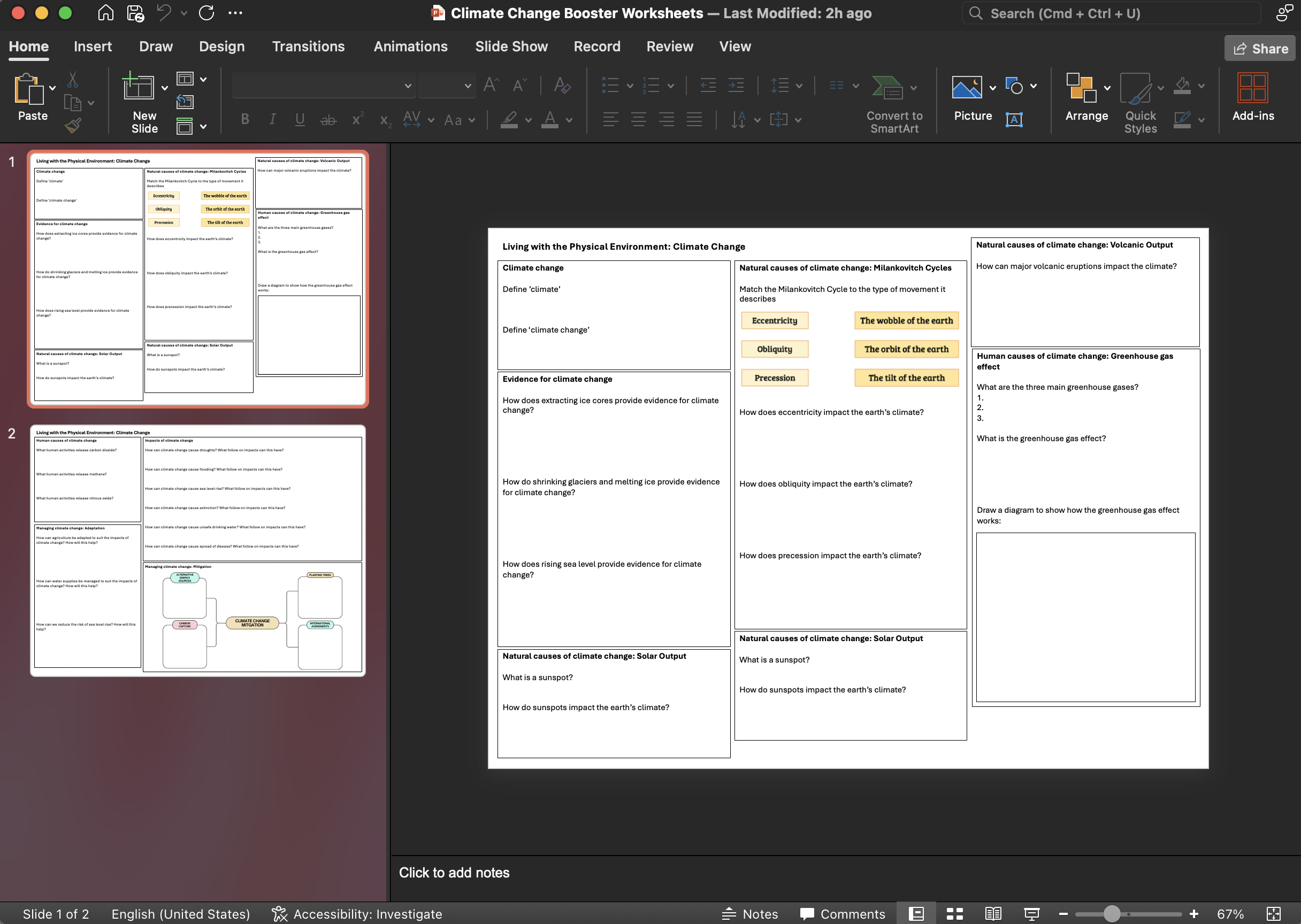
Task: Click the Format Painter brush icon
Action: 73,125
